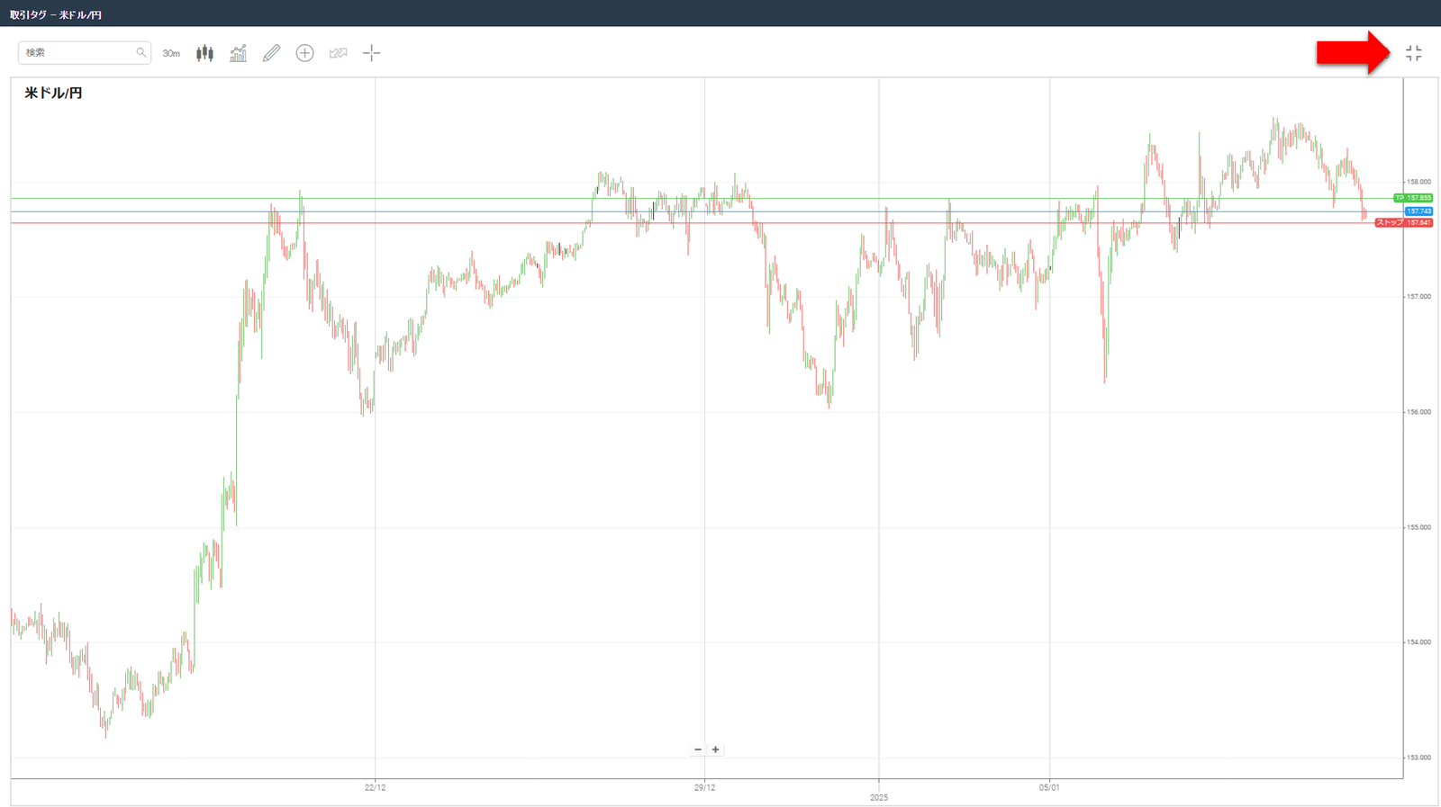Click the circled plus add icon
1441x807 pixels.
click(x=304, y=53)
